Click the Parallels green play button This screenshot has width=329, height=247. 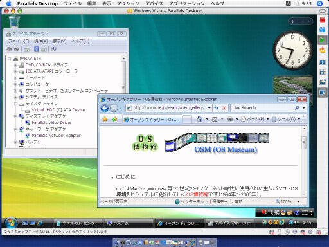(322, 40)
